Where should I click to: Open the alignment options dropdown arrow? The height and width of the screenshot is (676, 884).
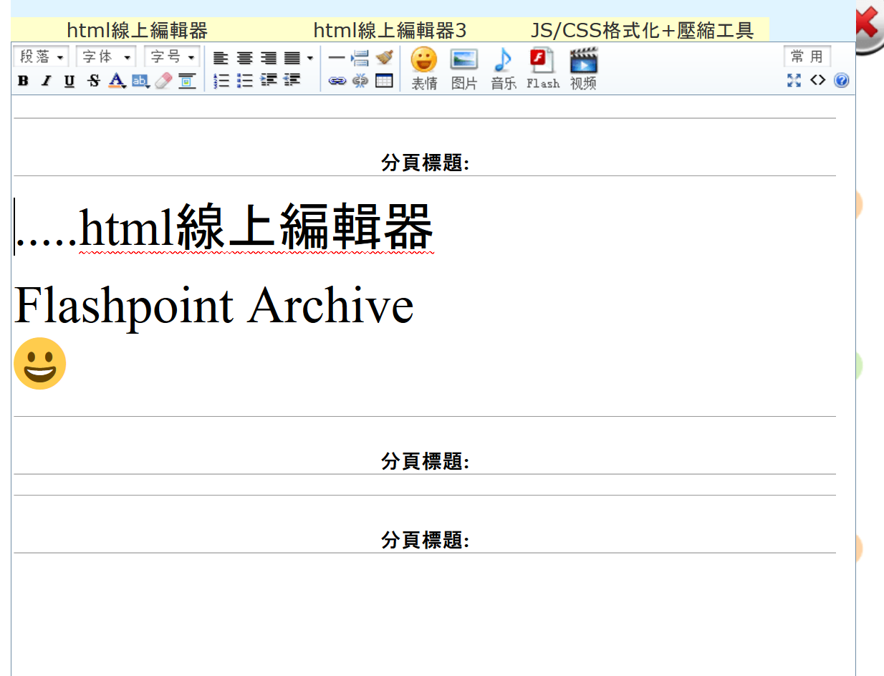point(309,58)
